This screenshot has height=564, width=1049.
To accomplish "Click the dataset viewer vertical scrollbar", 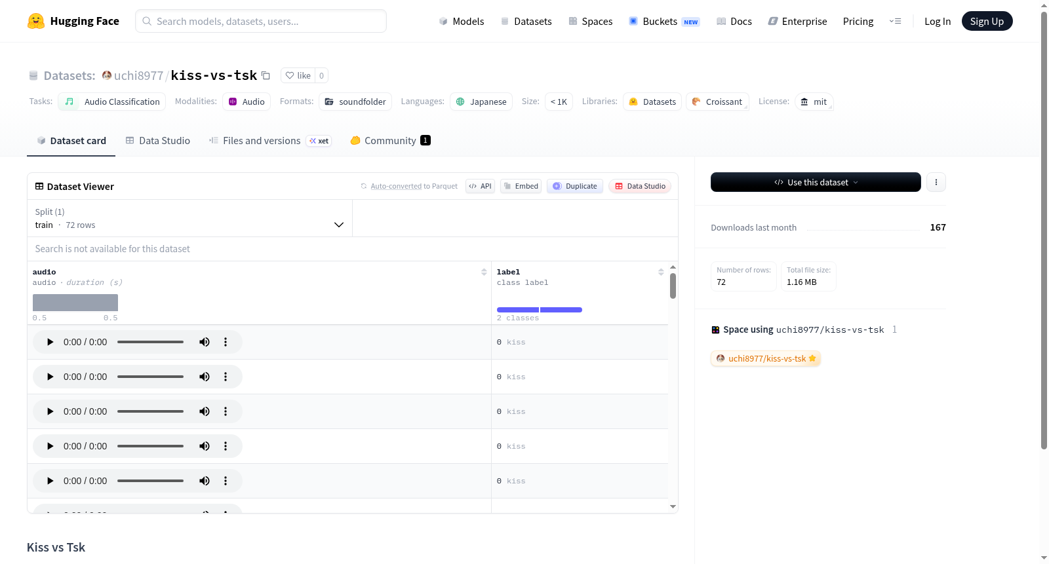I will 673,286.
